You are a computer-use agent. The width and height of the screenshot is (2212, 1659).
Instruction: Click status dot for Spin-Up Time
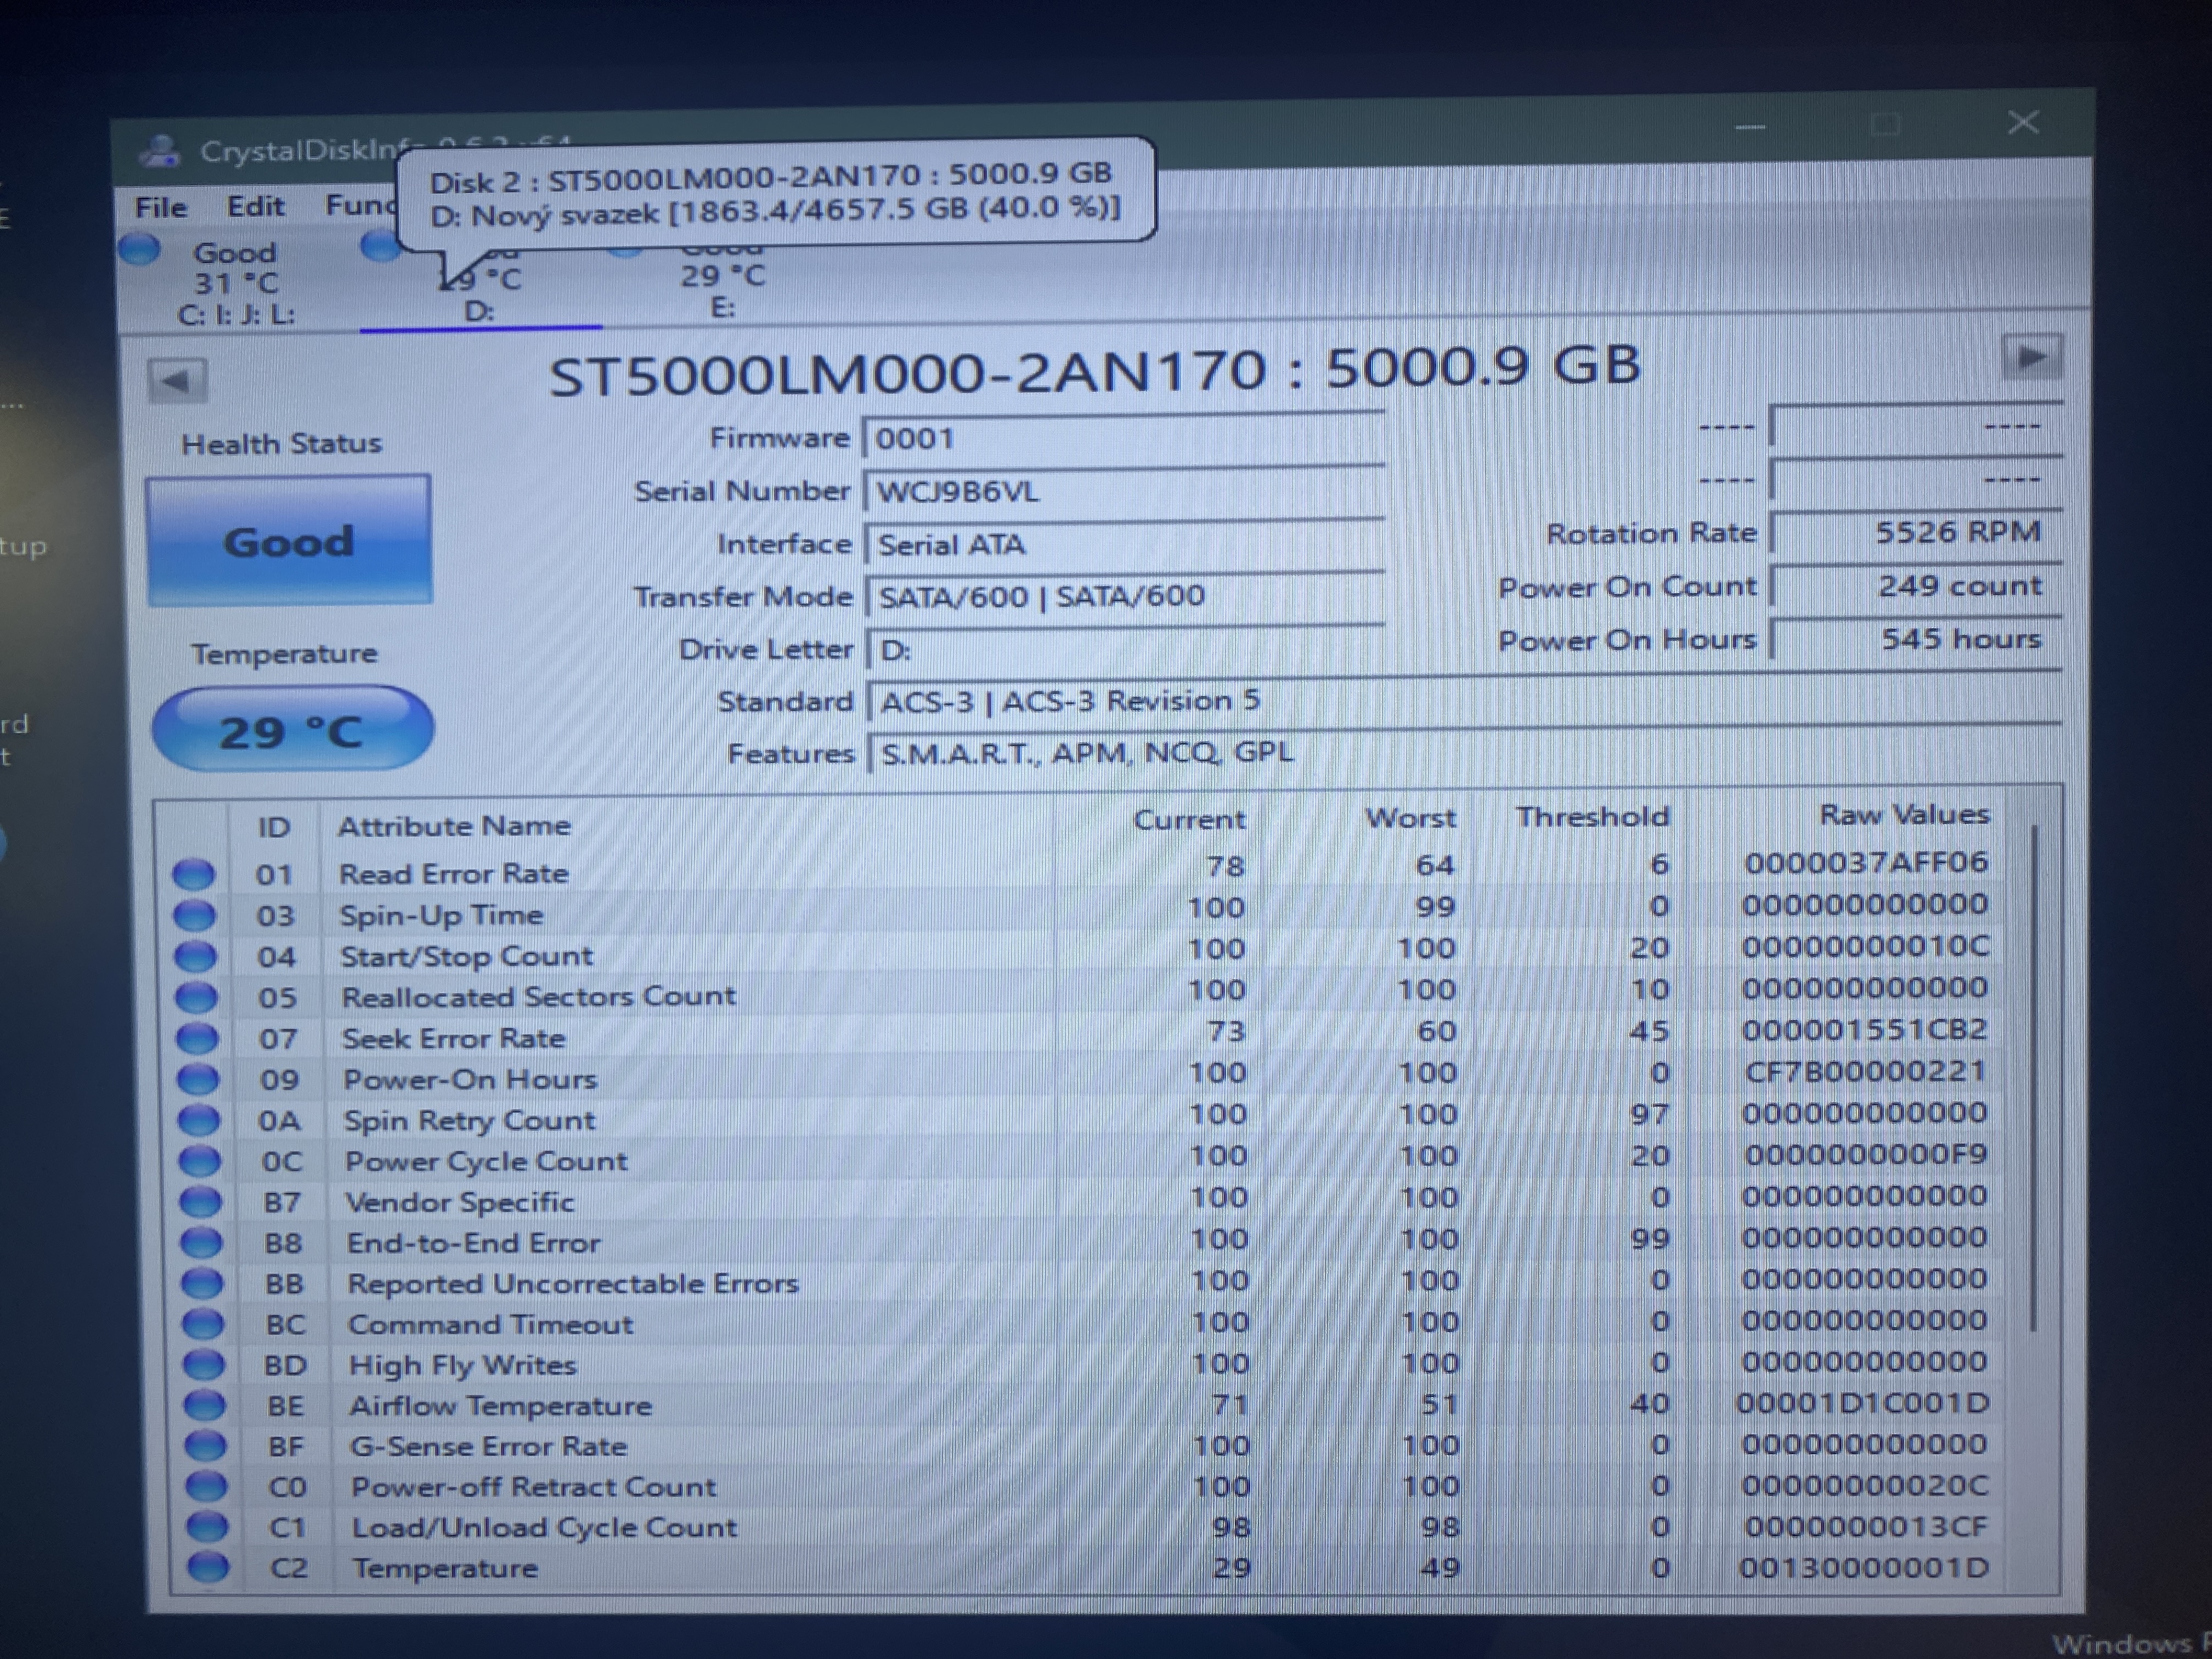195,915
